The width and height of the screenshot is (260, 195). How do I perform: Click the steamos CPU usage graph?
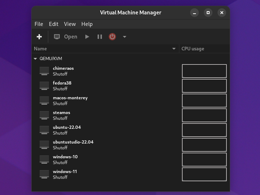click(204, 115)
